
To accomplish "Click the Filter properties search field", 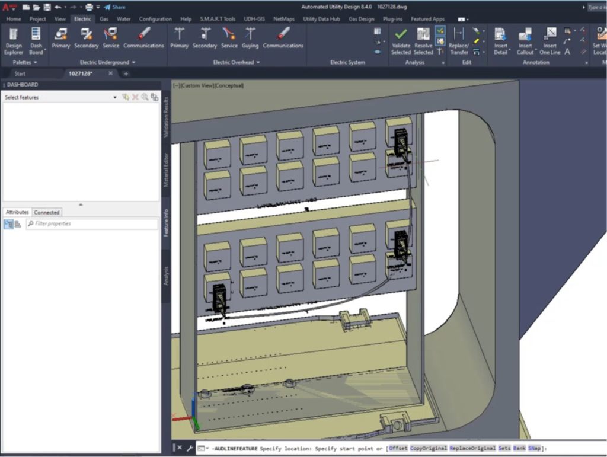I will click(92, 223).
